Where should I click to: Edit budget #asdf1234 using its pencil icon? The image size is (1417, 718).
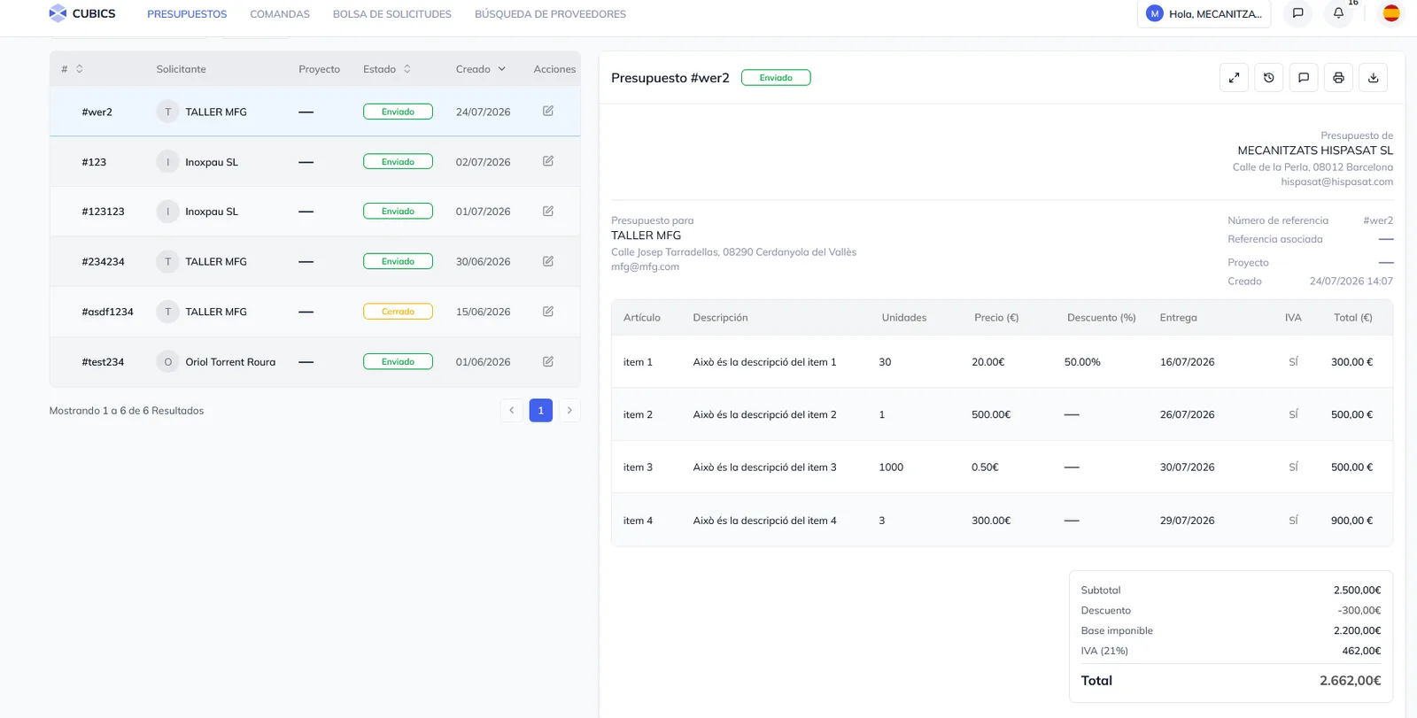[548, 312]
